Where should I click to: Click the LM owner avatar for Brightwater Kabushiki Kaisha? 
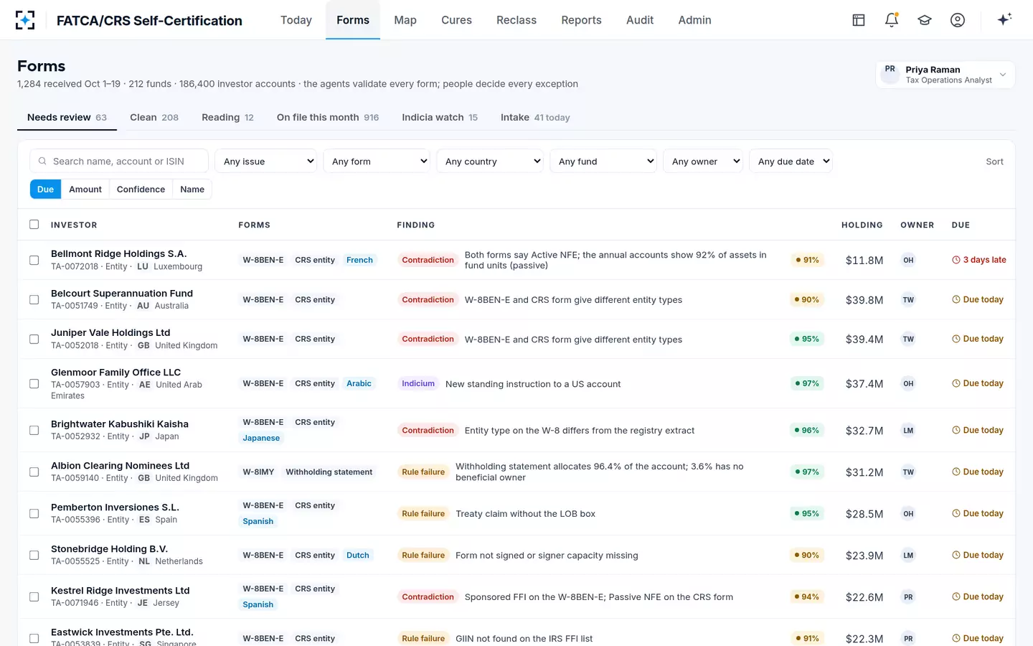pyautogui.click(x=908, y=431)
